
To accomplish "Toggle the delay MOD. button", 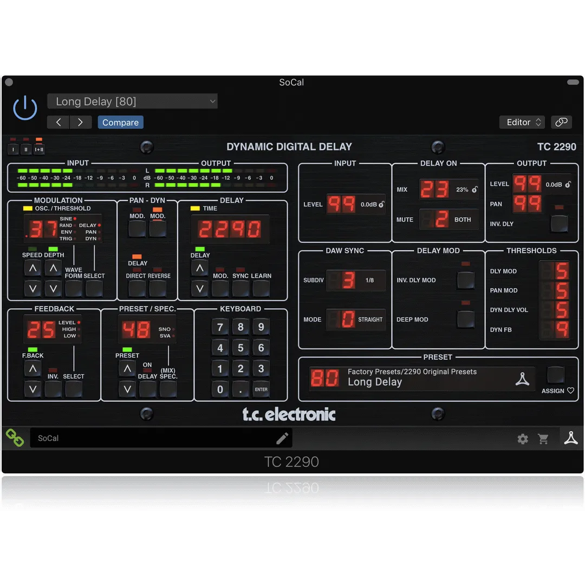I will pos(220,288).
